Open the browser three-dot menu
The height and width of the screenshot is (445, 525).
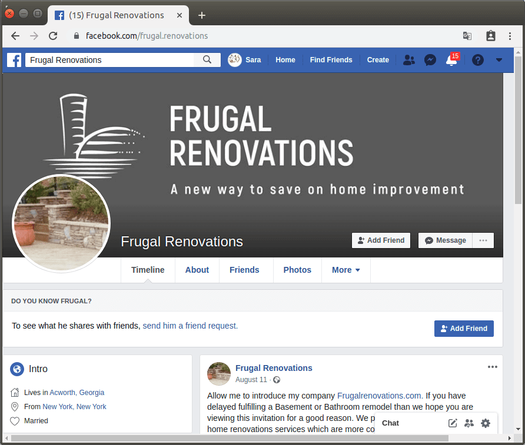pyautogui.click(x=510, y=36)
